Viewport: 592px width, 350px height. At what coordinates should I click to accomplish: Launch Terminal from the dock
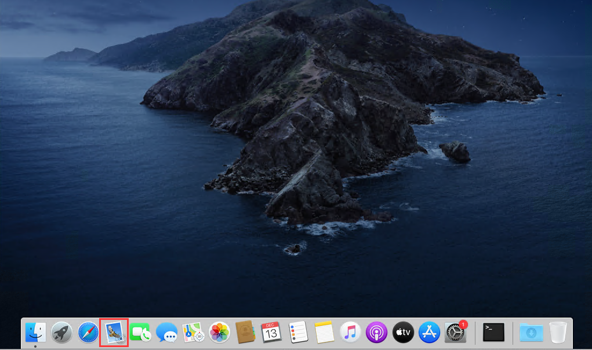493,332
